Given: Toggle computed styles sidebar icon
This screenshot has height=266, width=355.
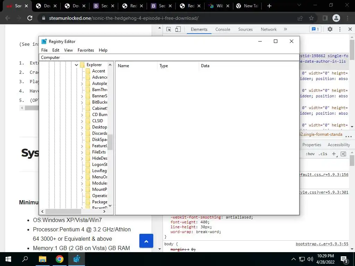Looking at the screenshot, I should tap(344, 154).
